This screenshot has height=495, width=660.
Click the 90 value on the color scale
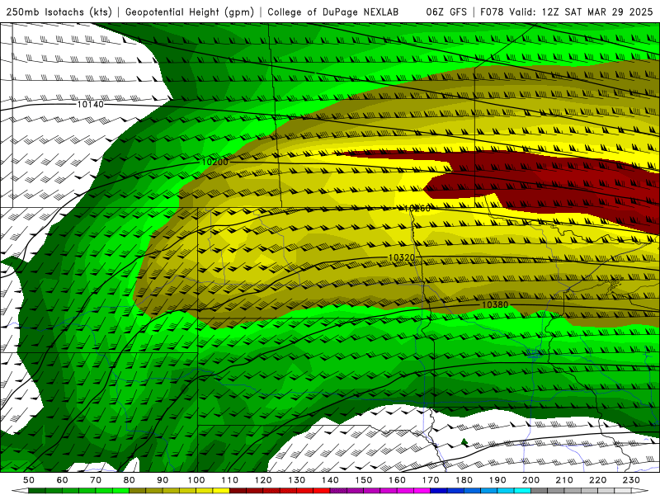click(163, 480)
